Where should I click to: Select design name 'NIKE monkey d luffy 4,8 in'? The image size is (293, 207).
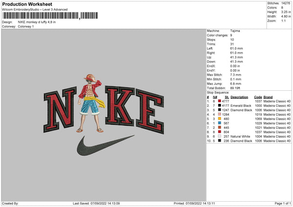click(x=37, y=22)
